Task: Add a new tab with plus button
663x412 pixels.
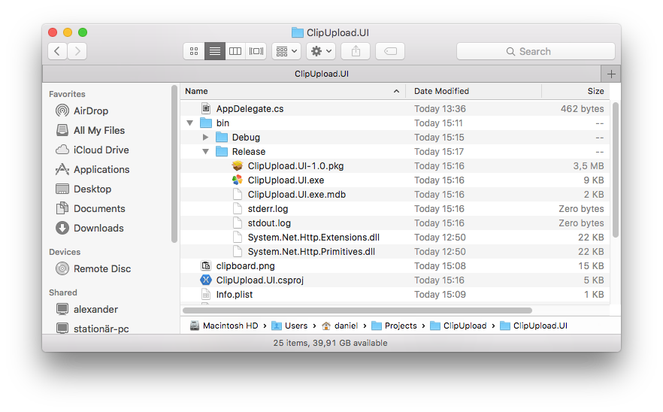Action: (x=611, y=74)
